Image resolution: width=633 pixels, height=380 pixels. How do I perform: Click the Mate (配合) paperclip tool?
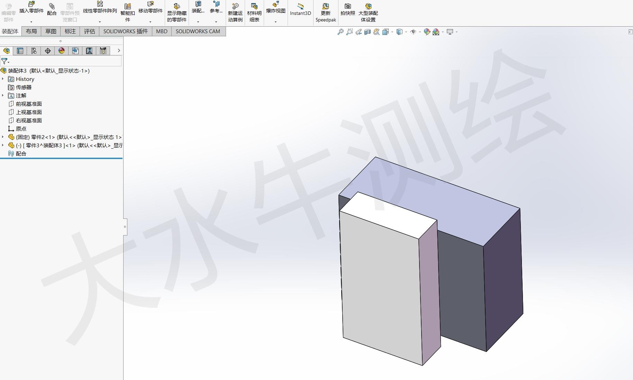(x=52, y=9)
